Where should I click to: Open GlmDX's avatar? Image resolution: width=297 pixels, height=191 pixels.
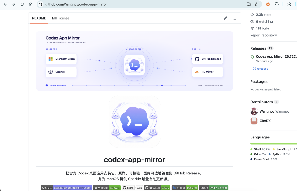pyautogui.click(x=254, y=121)
